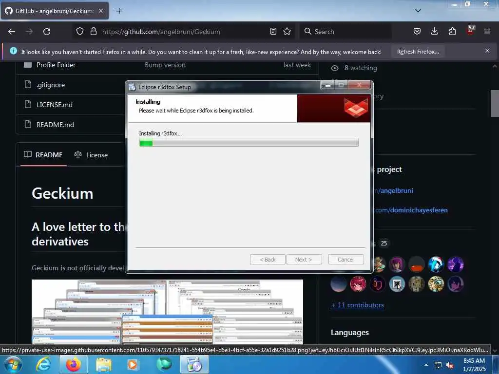Open the tracking protection shield icon
This screenshot has height=374, width=499.
pos(80,31)
